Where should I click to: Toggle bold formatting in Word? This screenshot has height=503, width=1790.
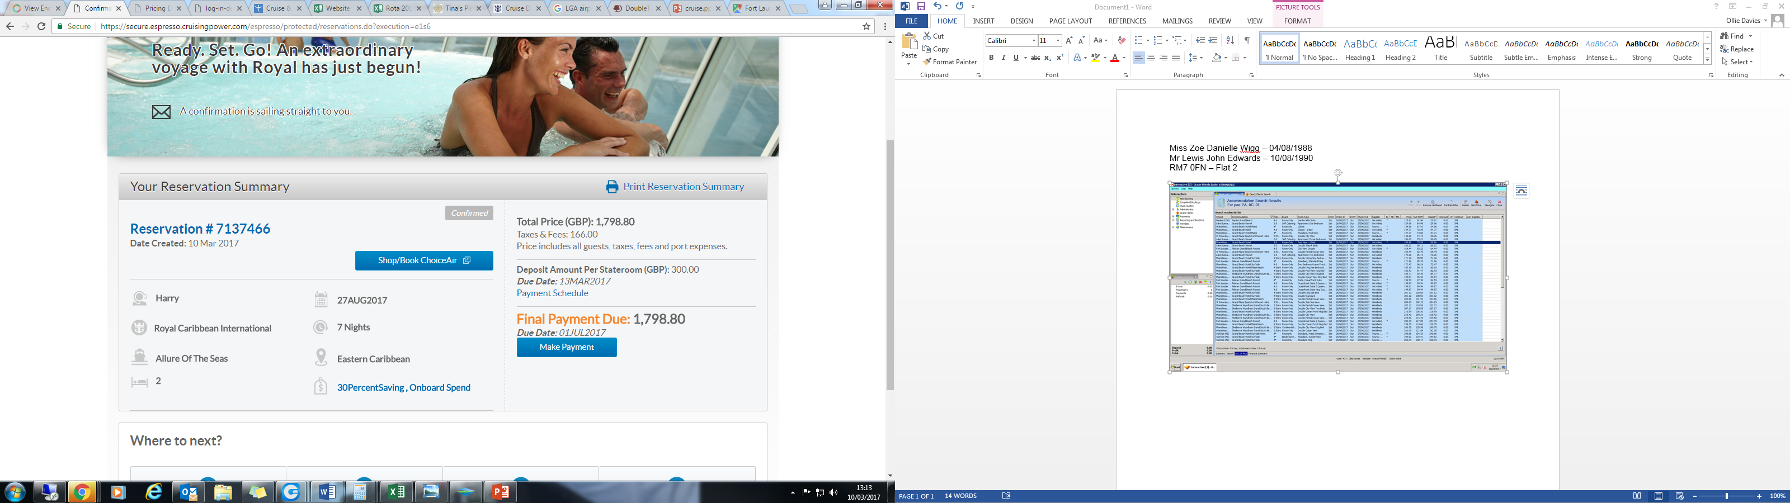(x=992, y=58)
